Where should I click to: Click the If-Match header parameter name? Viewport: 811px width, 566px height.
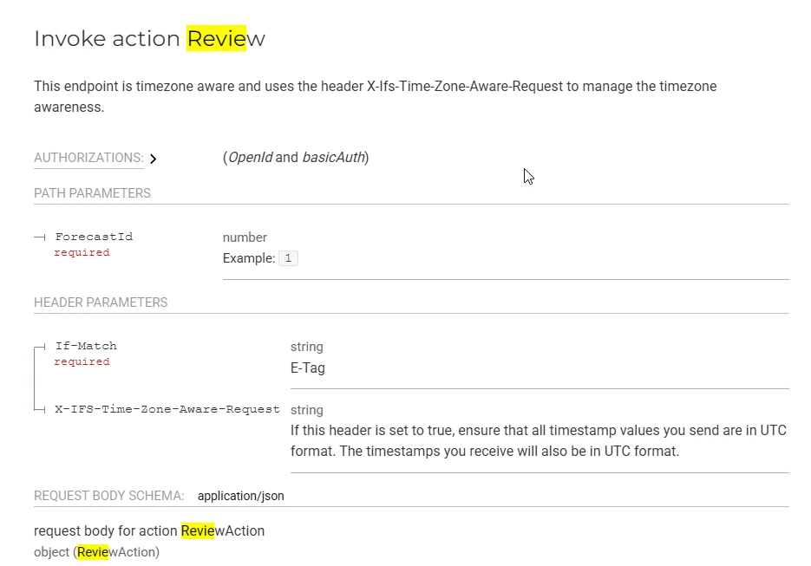(86, 346)
